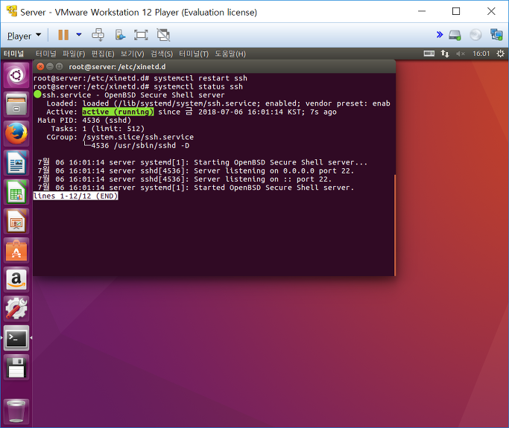Open the Player dropdown menu
Image resolution: width=509 pixels, height=428 pixels.
[x=24, y=36]
